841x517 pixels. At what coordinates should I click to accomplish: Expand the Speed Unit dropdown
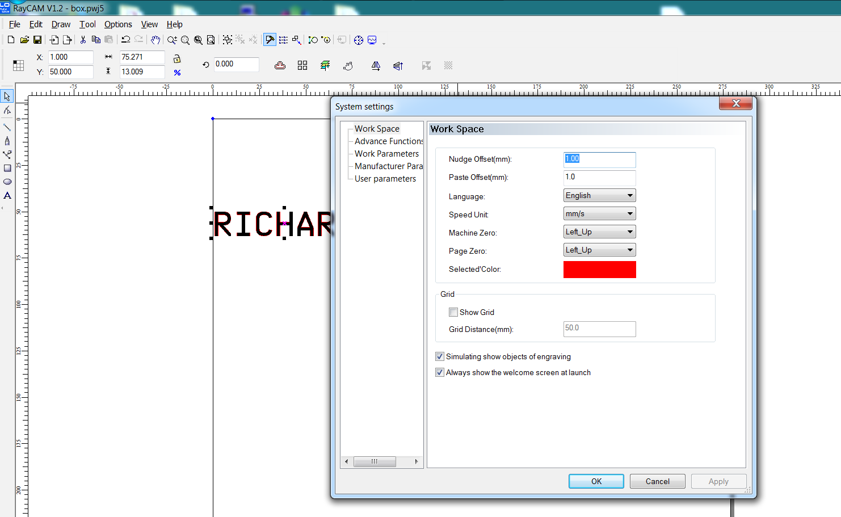(x=599, y=214)
